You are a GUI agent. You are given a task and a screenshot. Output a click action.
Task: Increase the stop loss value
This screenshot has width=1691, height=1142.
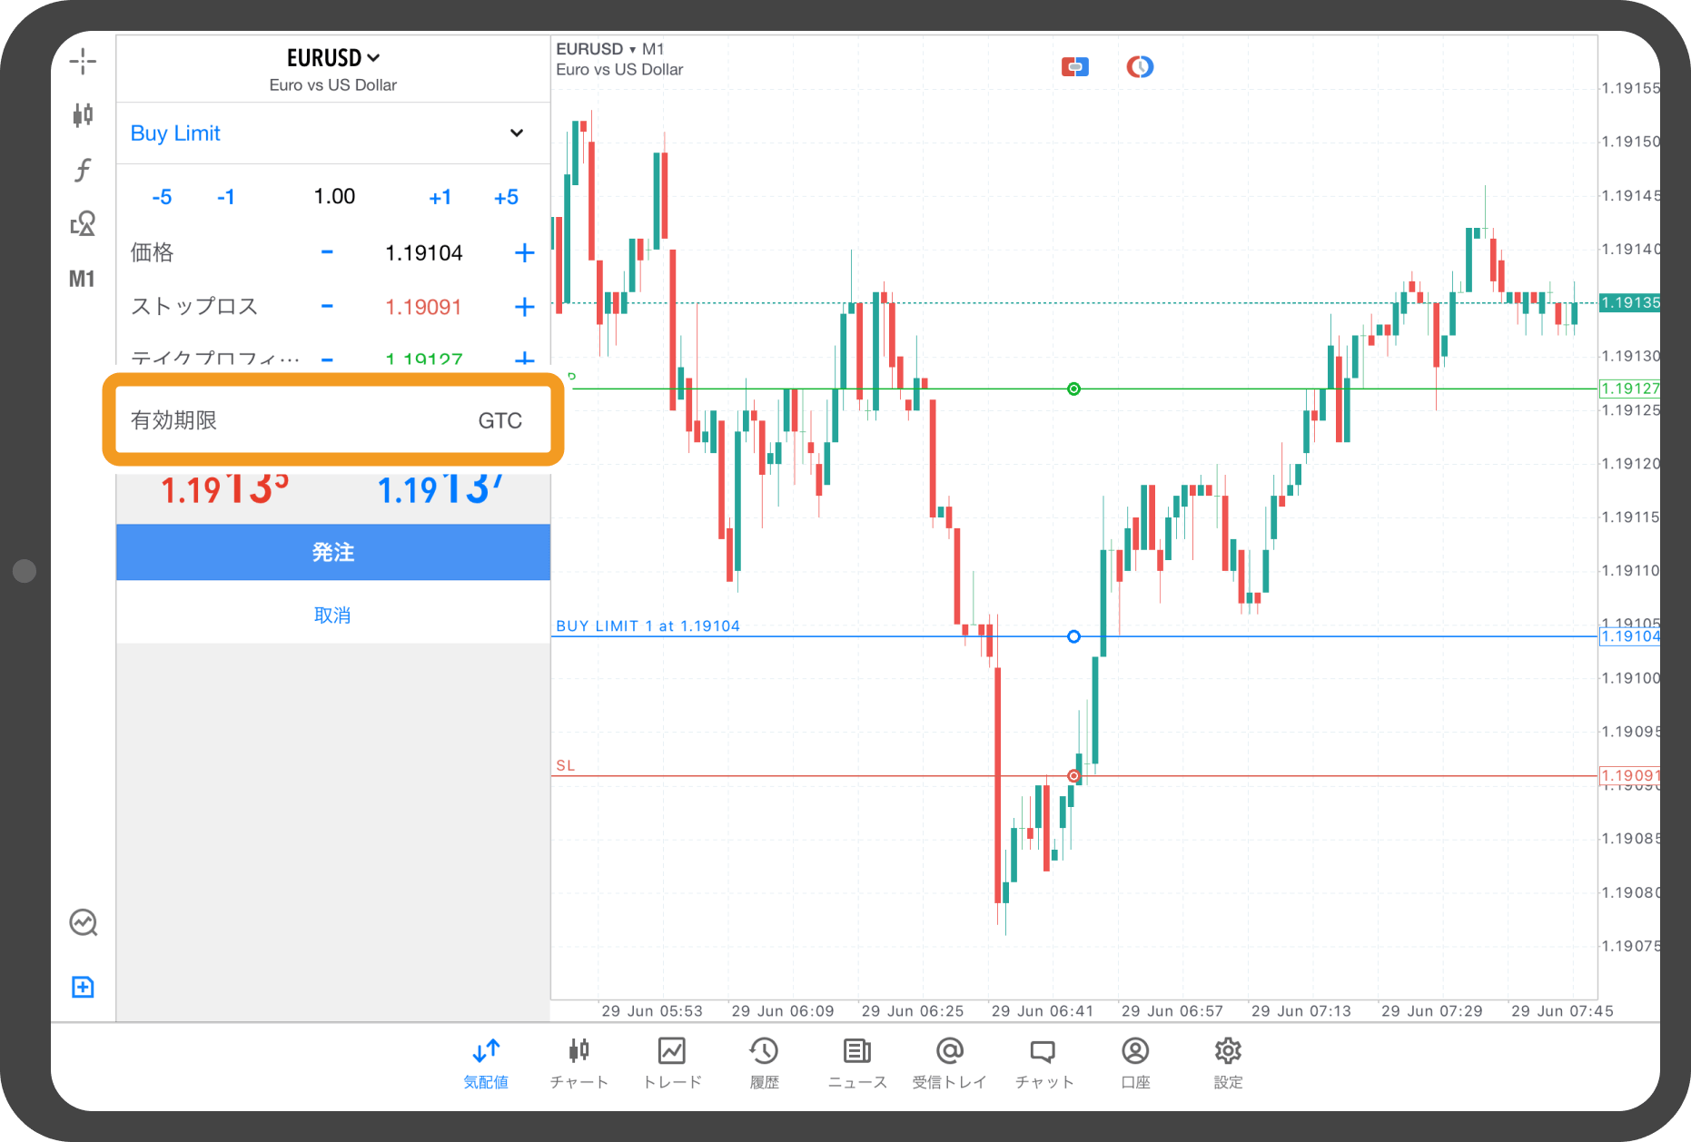tap(524, 307)
